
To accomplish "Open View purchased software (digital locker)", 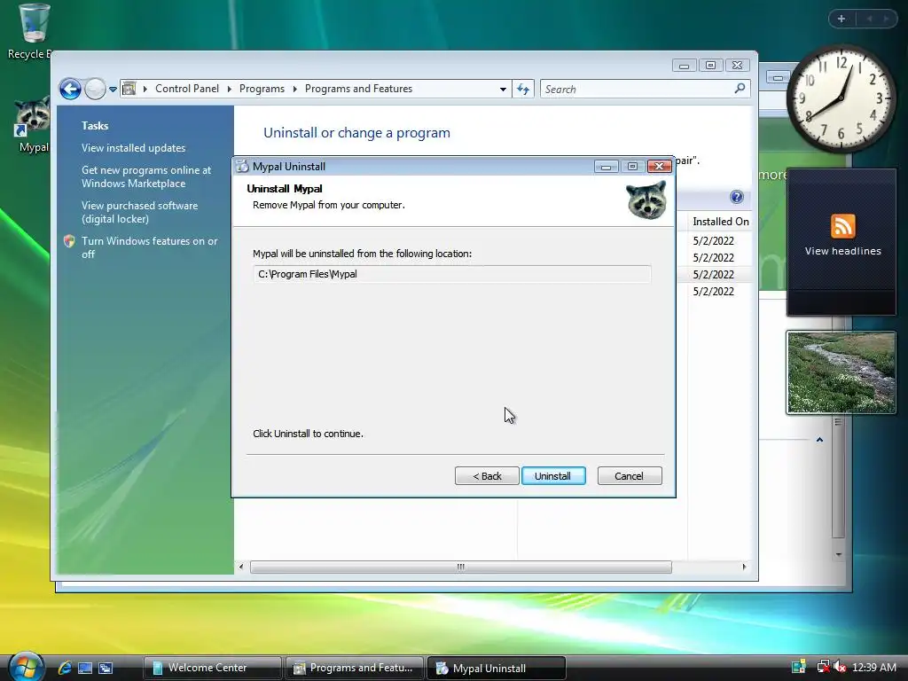I will 139,212.
